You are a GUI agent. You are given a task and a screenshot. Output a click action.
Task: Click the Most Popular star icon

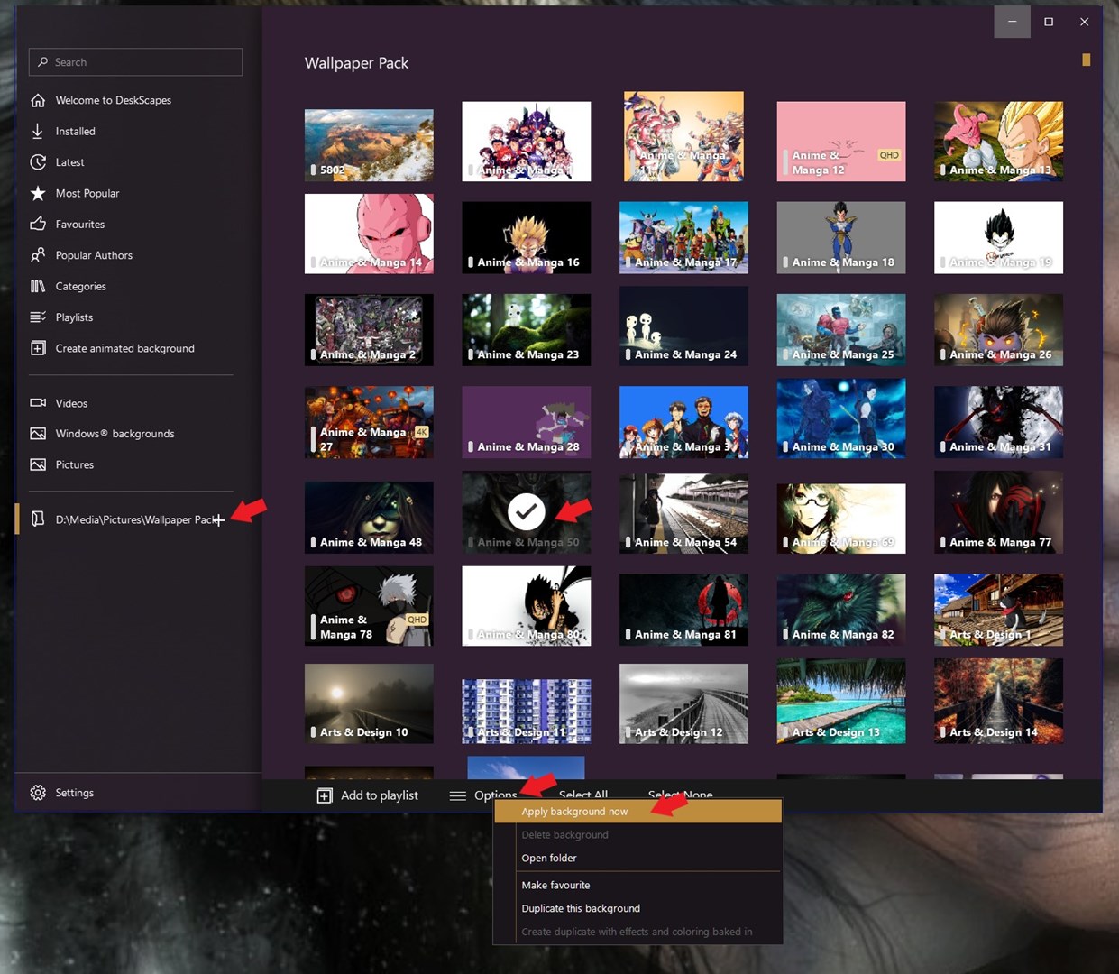pyautogui.click(x=38, y=193)
